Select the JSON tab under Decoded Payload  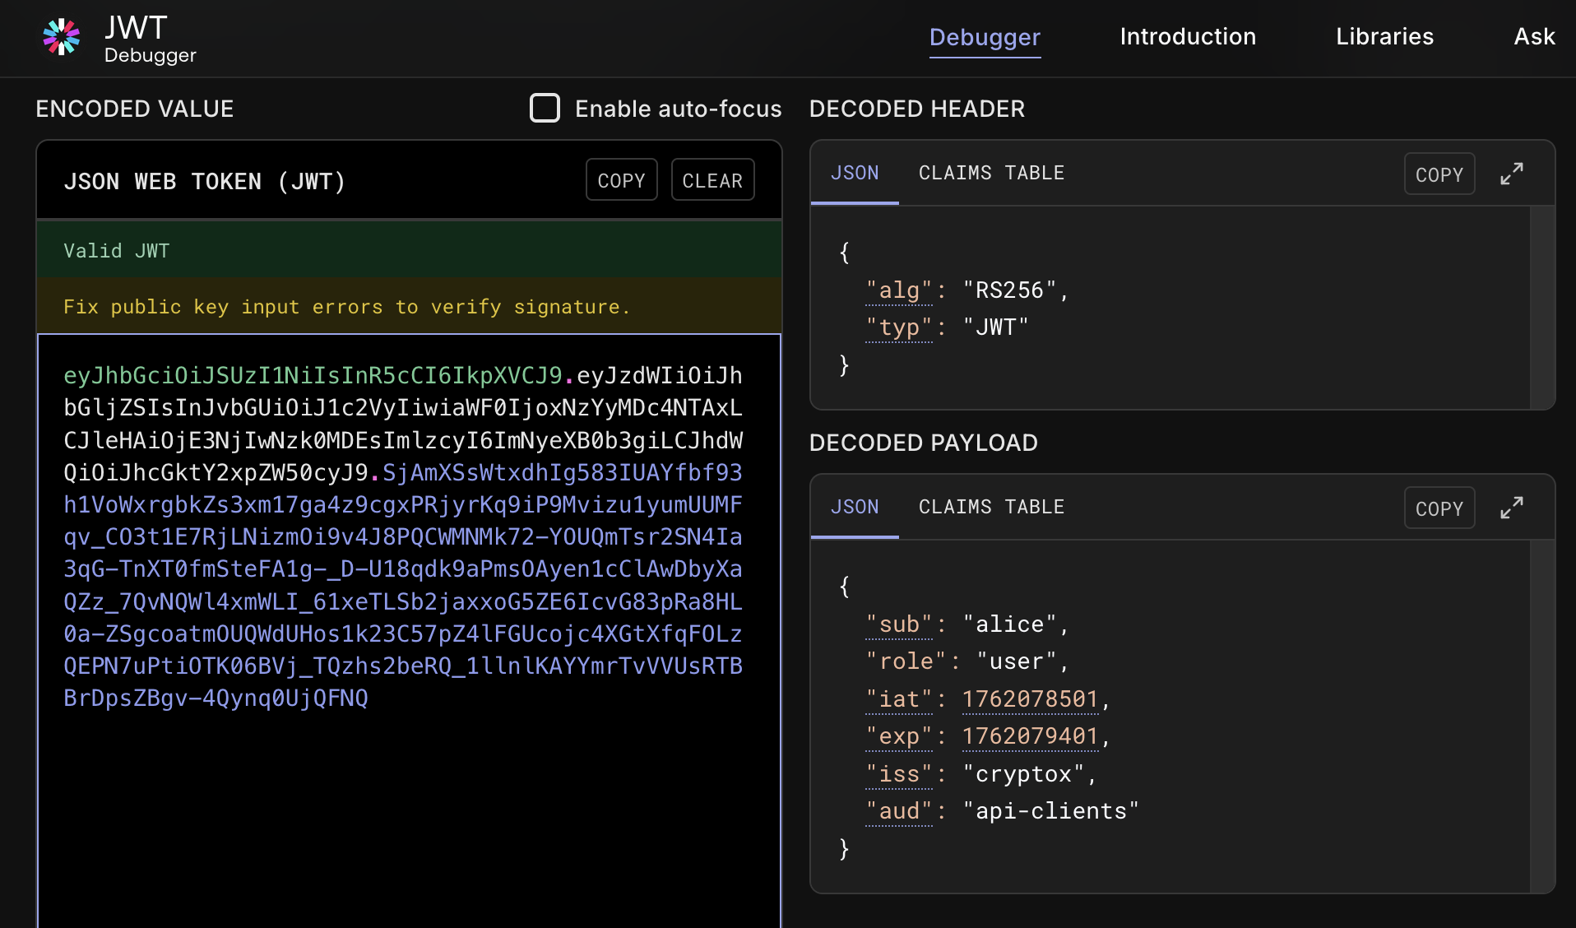coord(855,507)
